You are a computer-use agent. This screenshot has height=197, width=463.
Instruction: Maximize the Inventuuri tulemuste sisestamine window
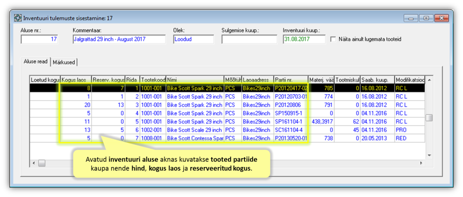point(426,19)
